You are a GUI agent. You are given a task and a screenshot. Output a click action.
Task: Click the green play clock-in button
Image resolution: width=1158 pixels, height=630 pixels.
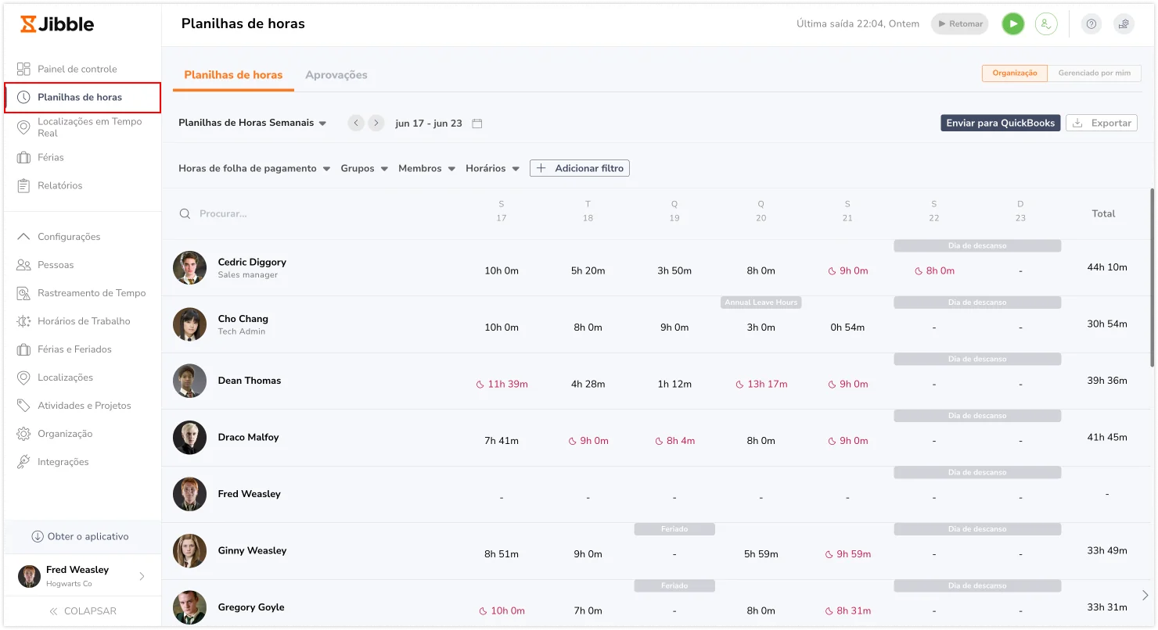pyautogui.click(x=1012, y=23)
